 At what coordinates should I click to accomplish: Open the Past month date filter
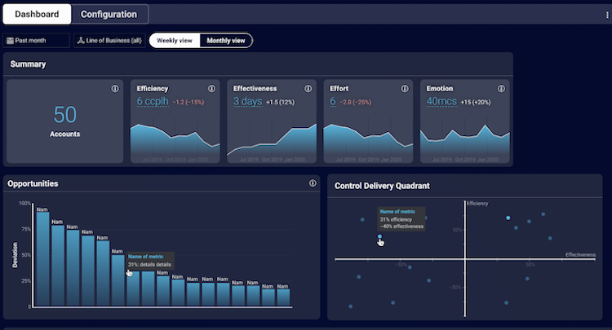click(36, 41)
